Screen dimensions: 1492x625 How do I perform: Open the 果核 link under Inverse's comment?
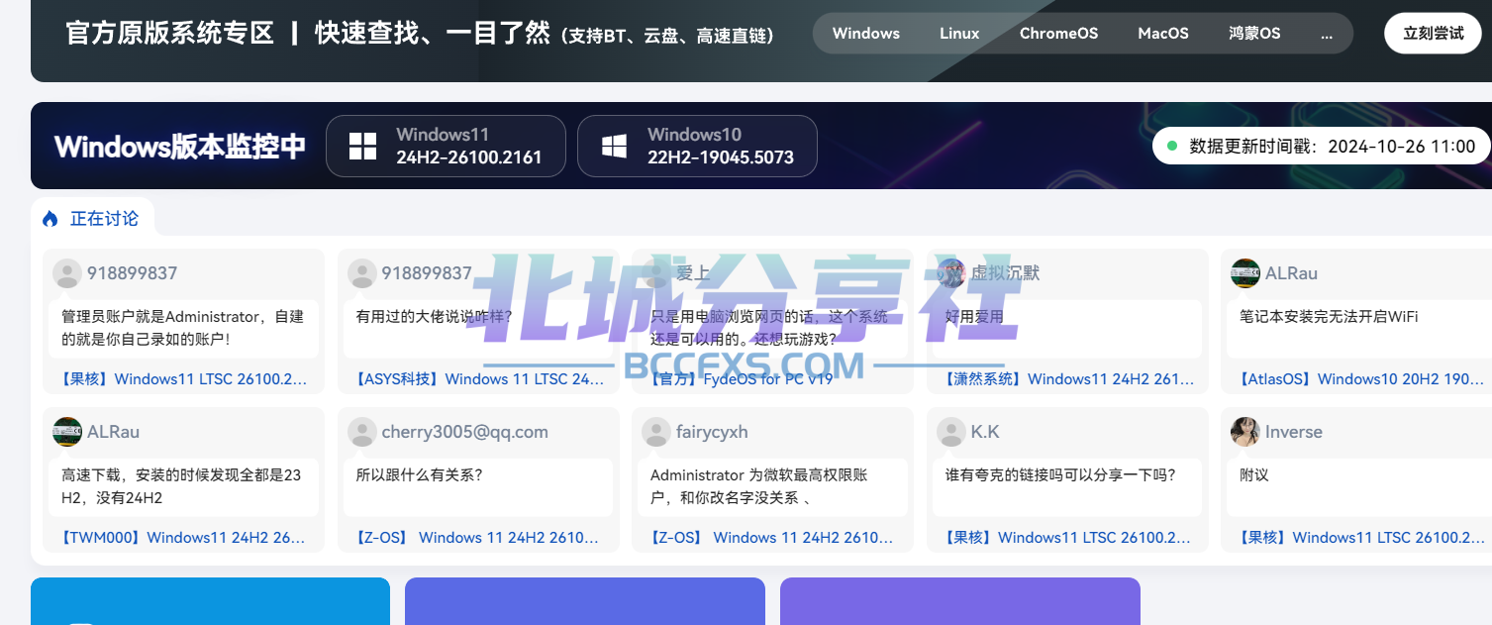point(1362,538)
